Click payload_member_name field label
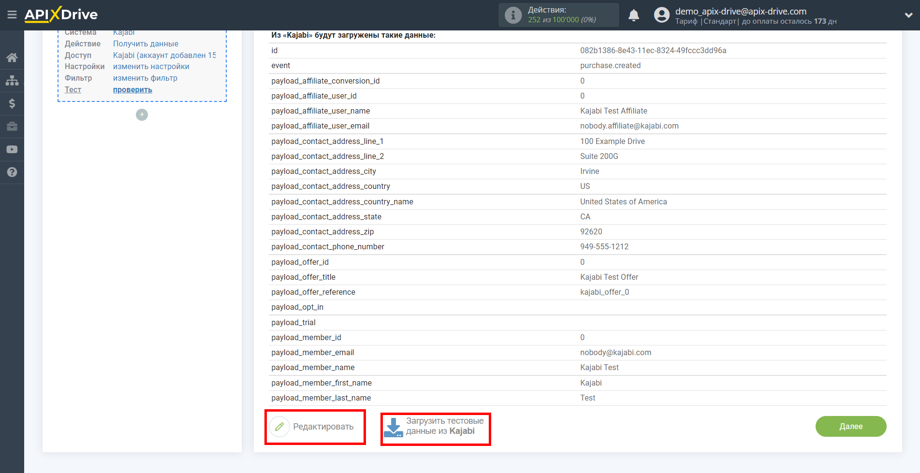 (313, 367)
